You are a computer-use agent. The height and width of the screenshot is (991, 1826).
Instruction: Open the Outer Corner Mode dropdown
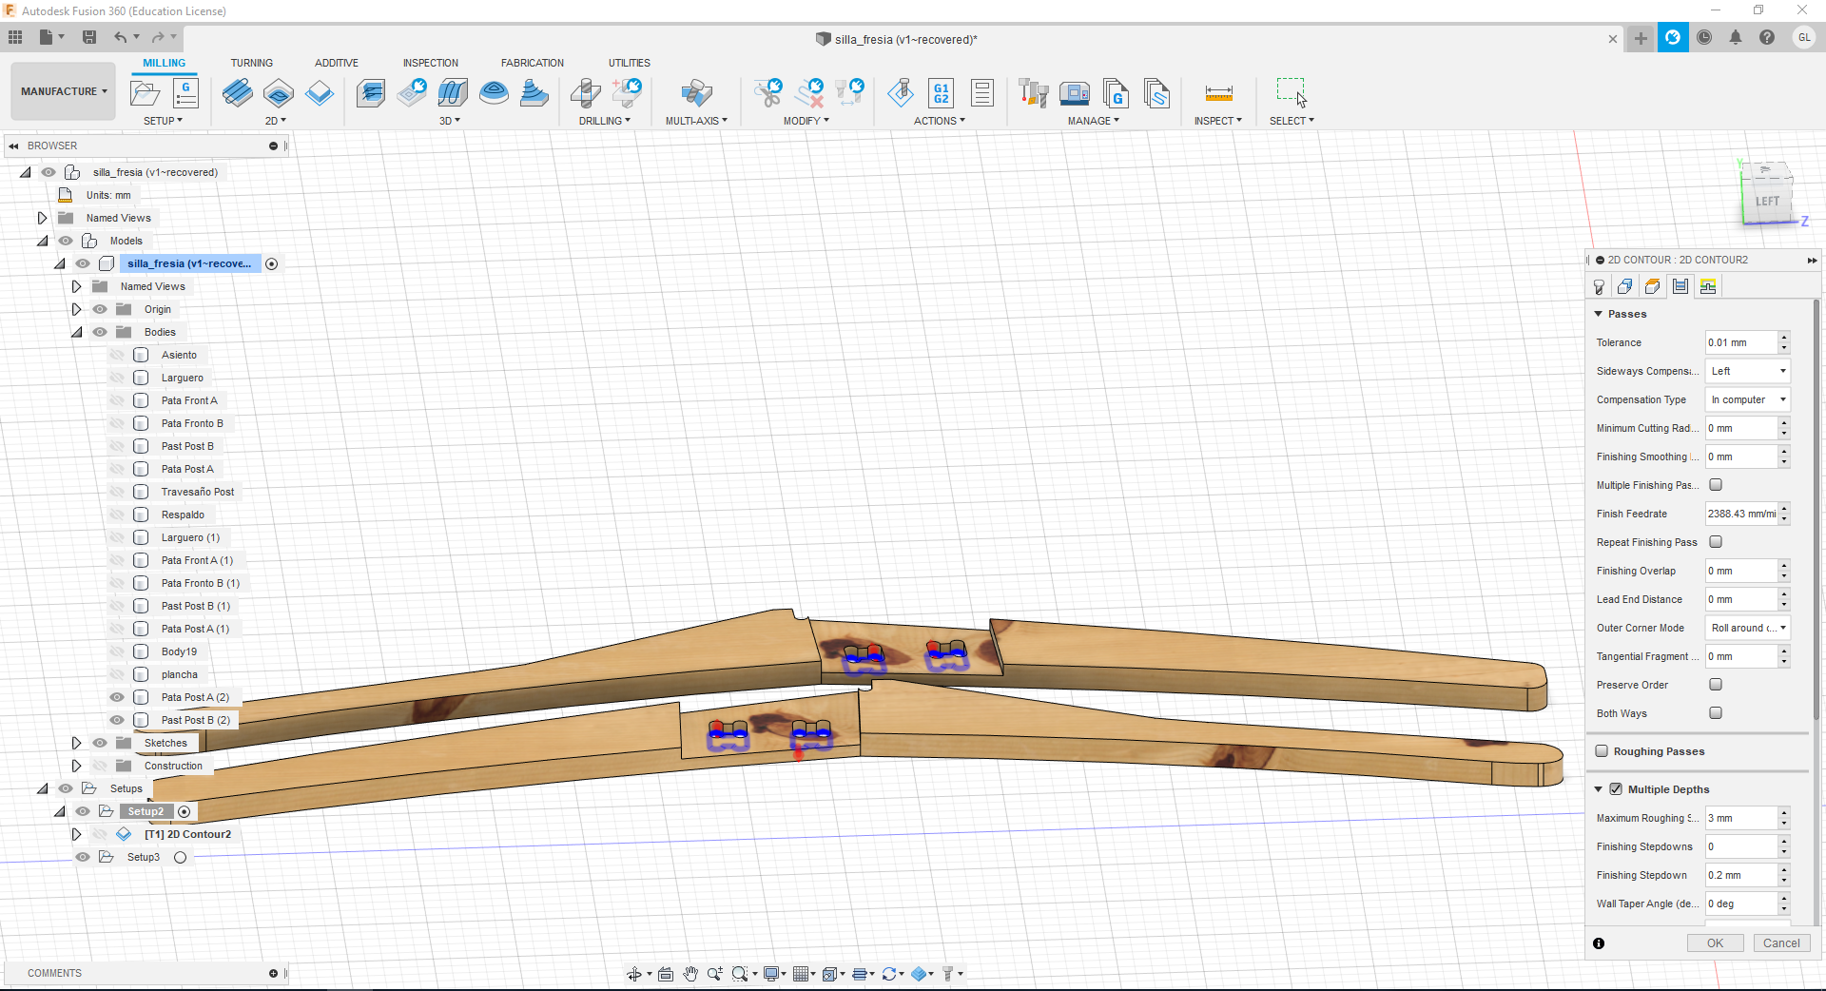(x=1748, y=628)
